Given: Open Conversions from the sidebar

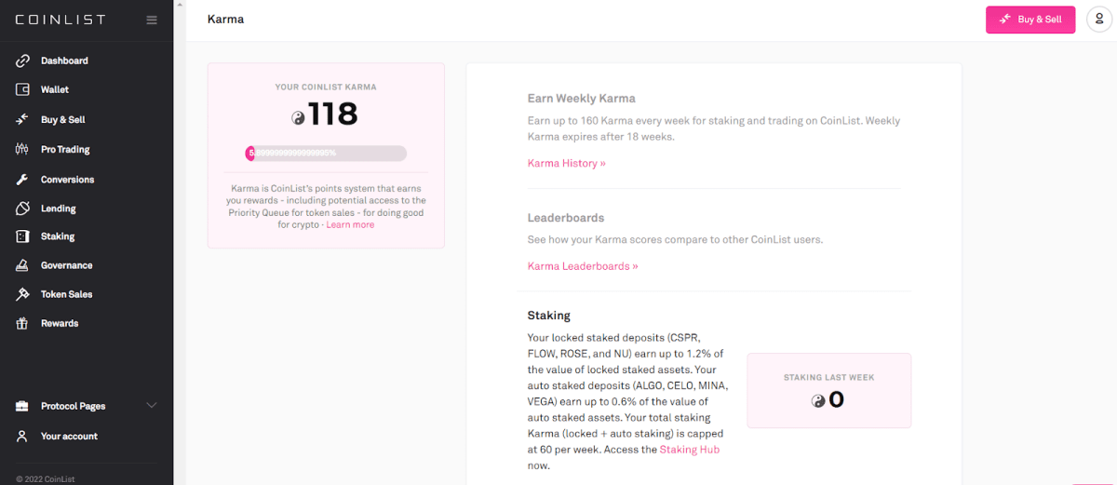Looking at the screenshot, I should [x=68, y=179].
